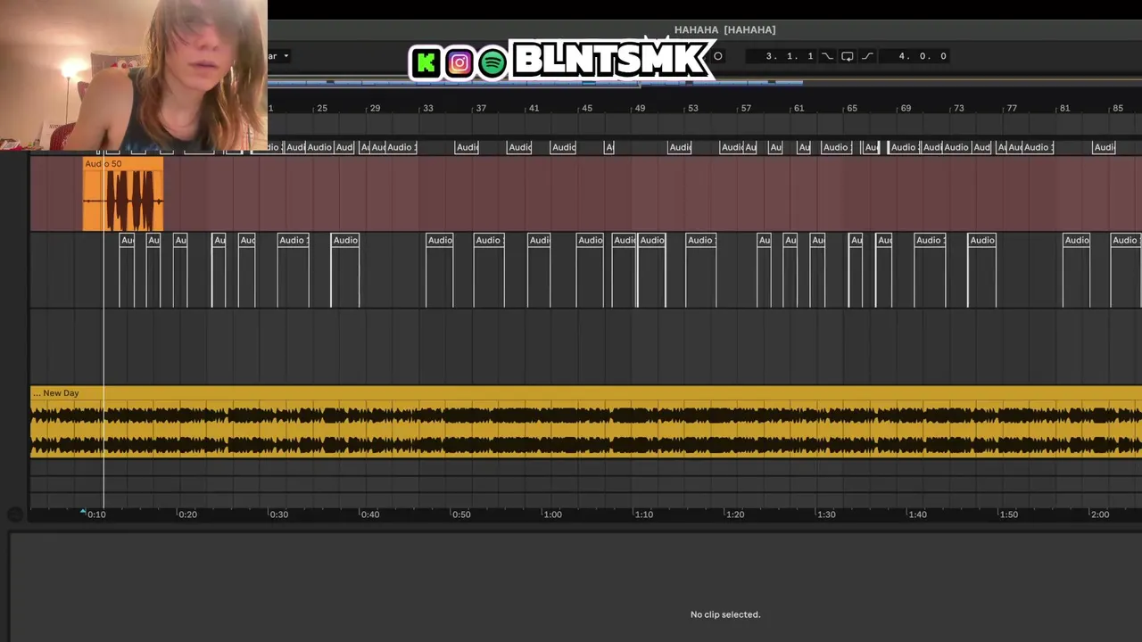The width and height of the screenshot is (1142, 642).
Task: Click 0:10 on the time ruler
Action: click(96, 514)
